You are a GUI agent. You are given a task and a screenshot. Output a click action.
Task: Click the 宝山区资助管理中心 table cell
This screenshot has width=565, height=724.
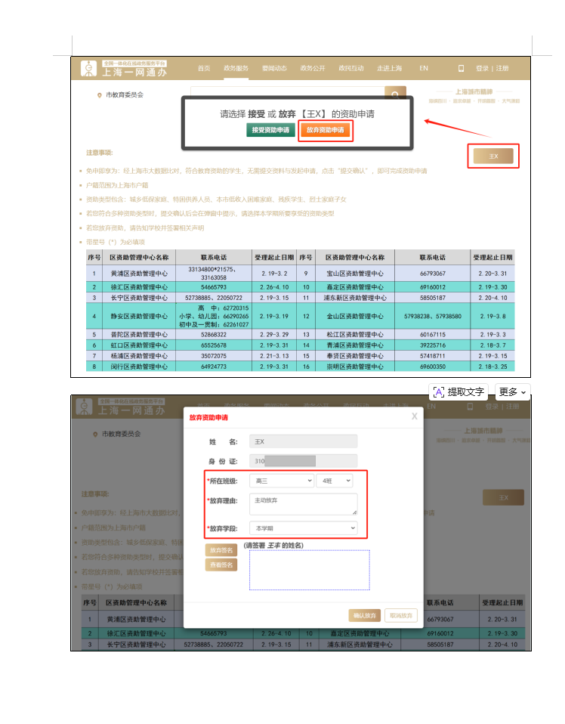coord(355,274)
